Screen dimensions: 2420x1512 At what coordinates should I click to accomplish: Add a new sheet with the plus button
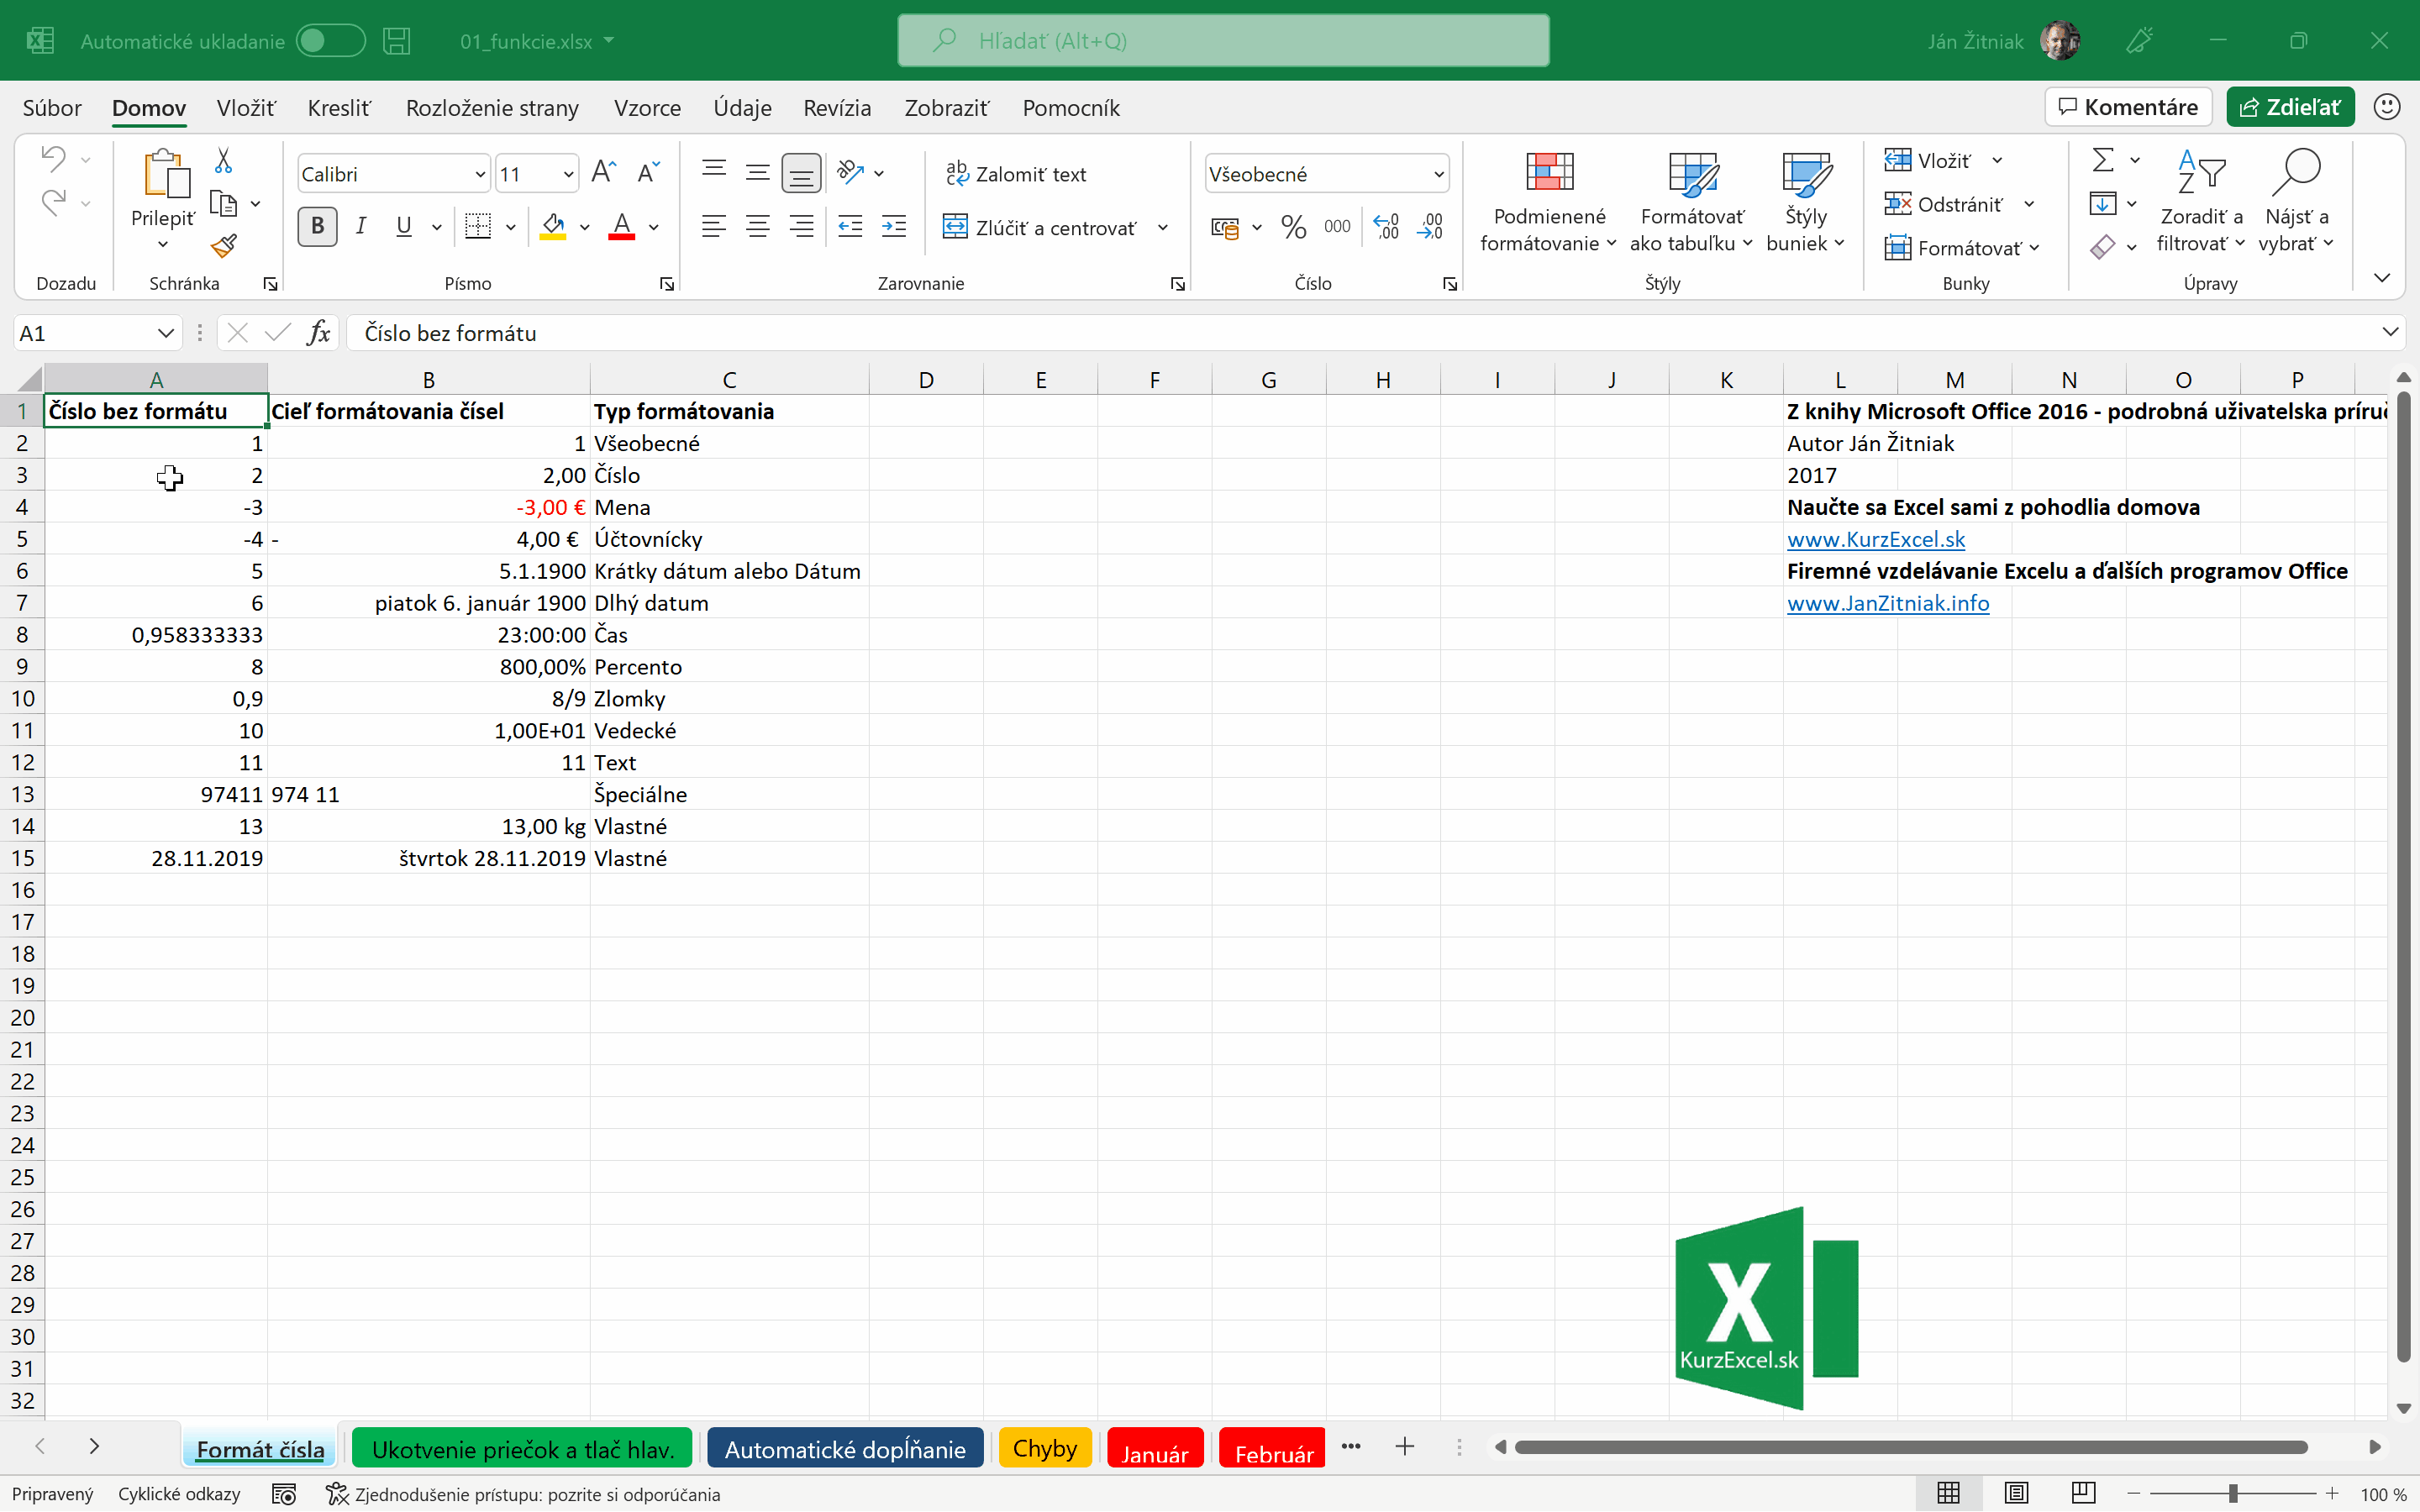pos(1404,1447)
